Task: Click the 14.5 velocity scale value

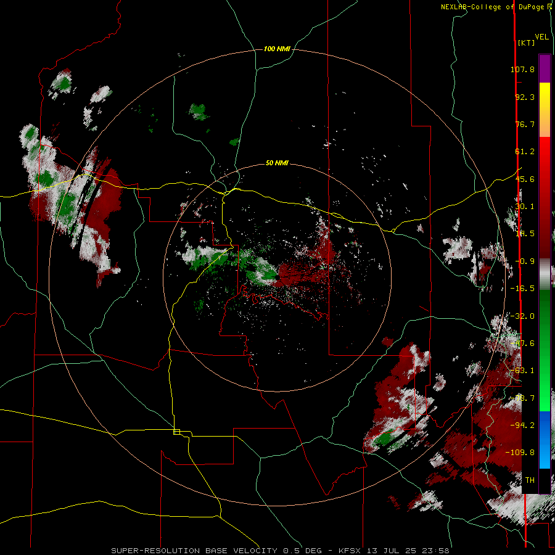Action: tap(525, 234)
